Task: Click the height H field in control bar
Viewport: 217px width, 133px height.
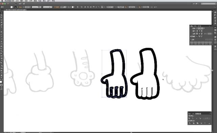Action: click(x=146, y=7)
